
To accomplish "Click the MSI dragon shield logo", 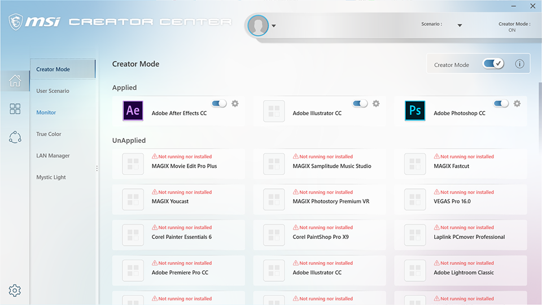I will click(x=16, y=22).
